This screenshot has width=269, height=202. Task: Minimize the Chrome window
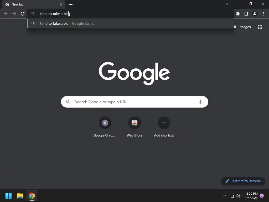click(239, 4)
